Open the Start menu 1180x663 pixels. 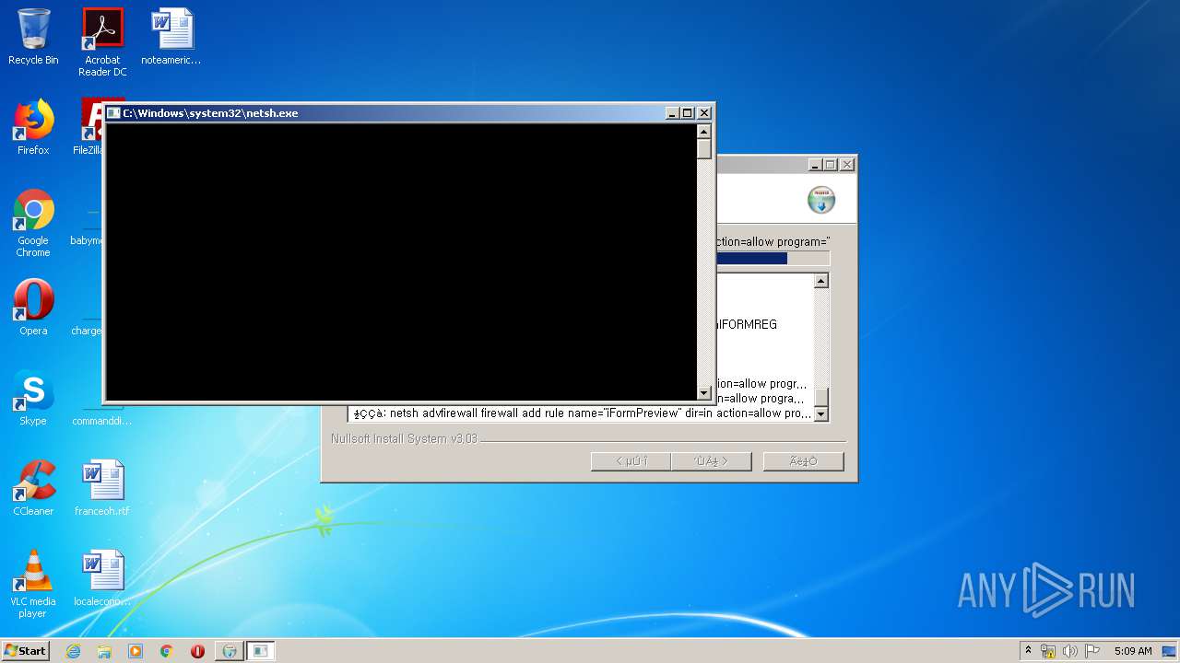(x=26, y=651)
